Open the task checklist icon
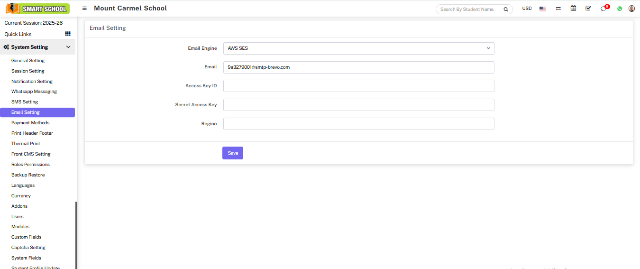Viewport: 640px width, 269px height. pos(588,9)
